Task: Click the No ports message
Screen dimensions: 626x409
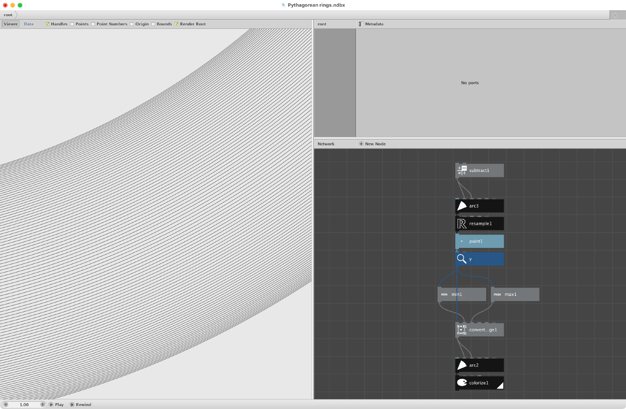Action: 470,83
